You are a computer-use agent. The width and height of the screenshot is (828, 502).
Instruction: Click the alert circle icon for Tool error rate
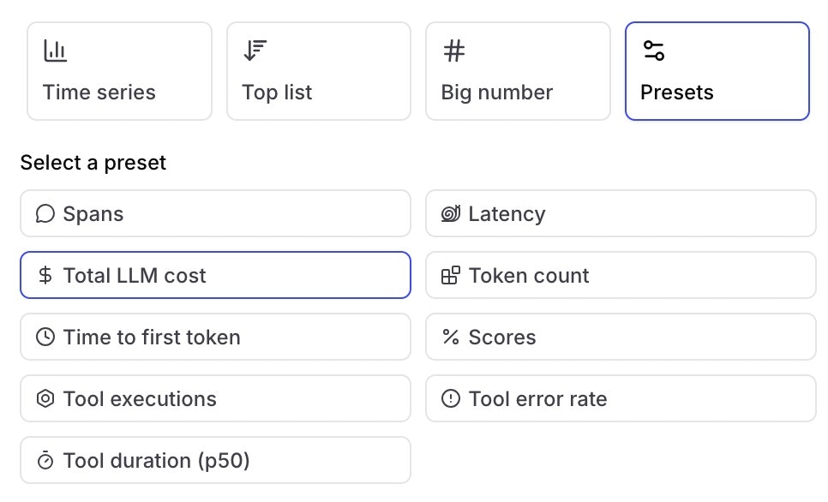tap(451, 399)
